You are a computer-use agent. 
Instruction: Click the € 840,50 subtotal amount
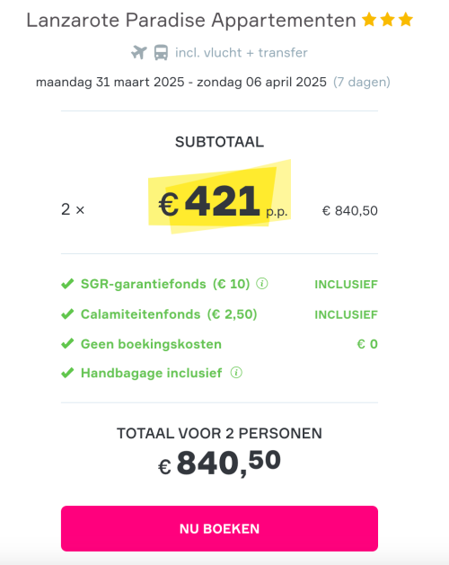(x=350, y=211)
